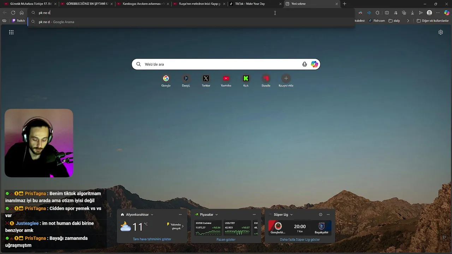Choose the 'pk ne d - Google Arama' suggestion

pyautogui.click(x=191, y=22)
